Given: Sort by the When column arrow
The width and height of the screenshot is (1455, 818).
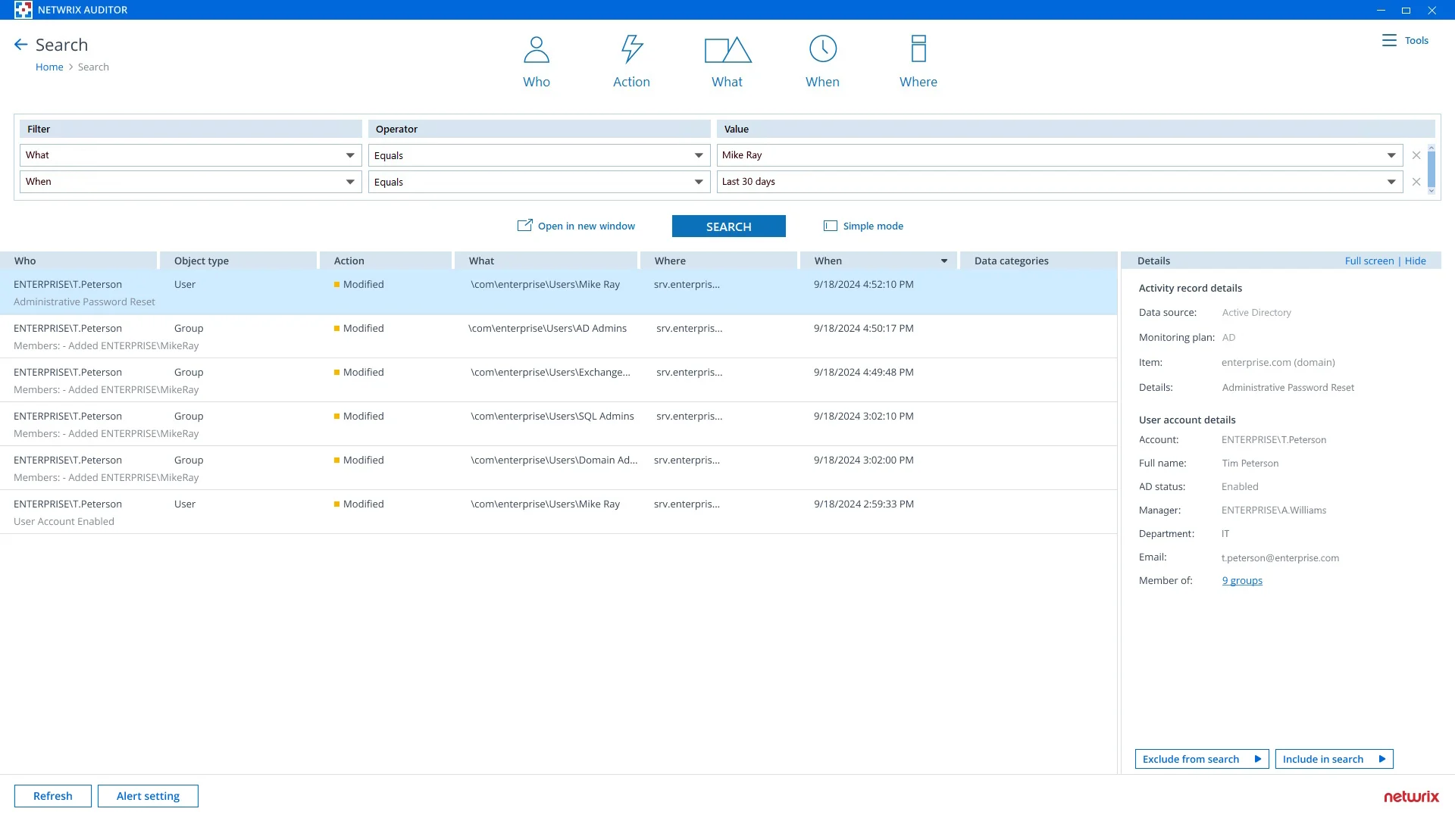Looking at the screenshot, I should click(x=944, y=261).
